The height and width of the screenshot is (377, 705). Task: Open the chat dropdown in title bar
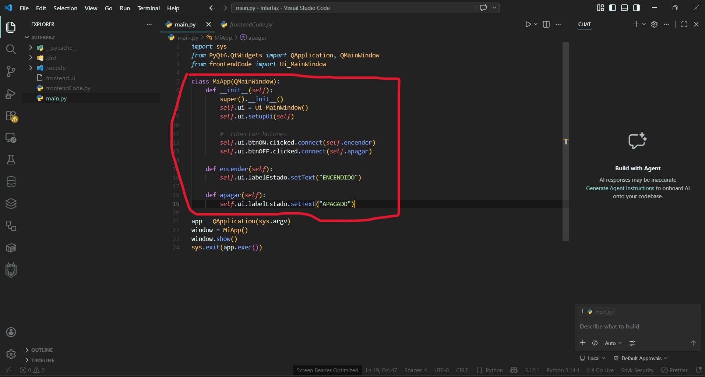(495, 8)
